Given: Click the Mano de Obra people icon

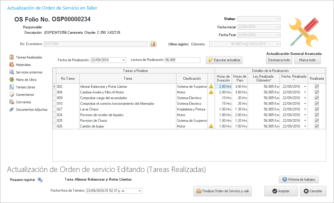Looking at the screenshot, I should point(12,80).
